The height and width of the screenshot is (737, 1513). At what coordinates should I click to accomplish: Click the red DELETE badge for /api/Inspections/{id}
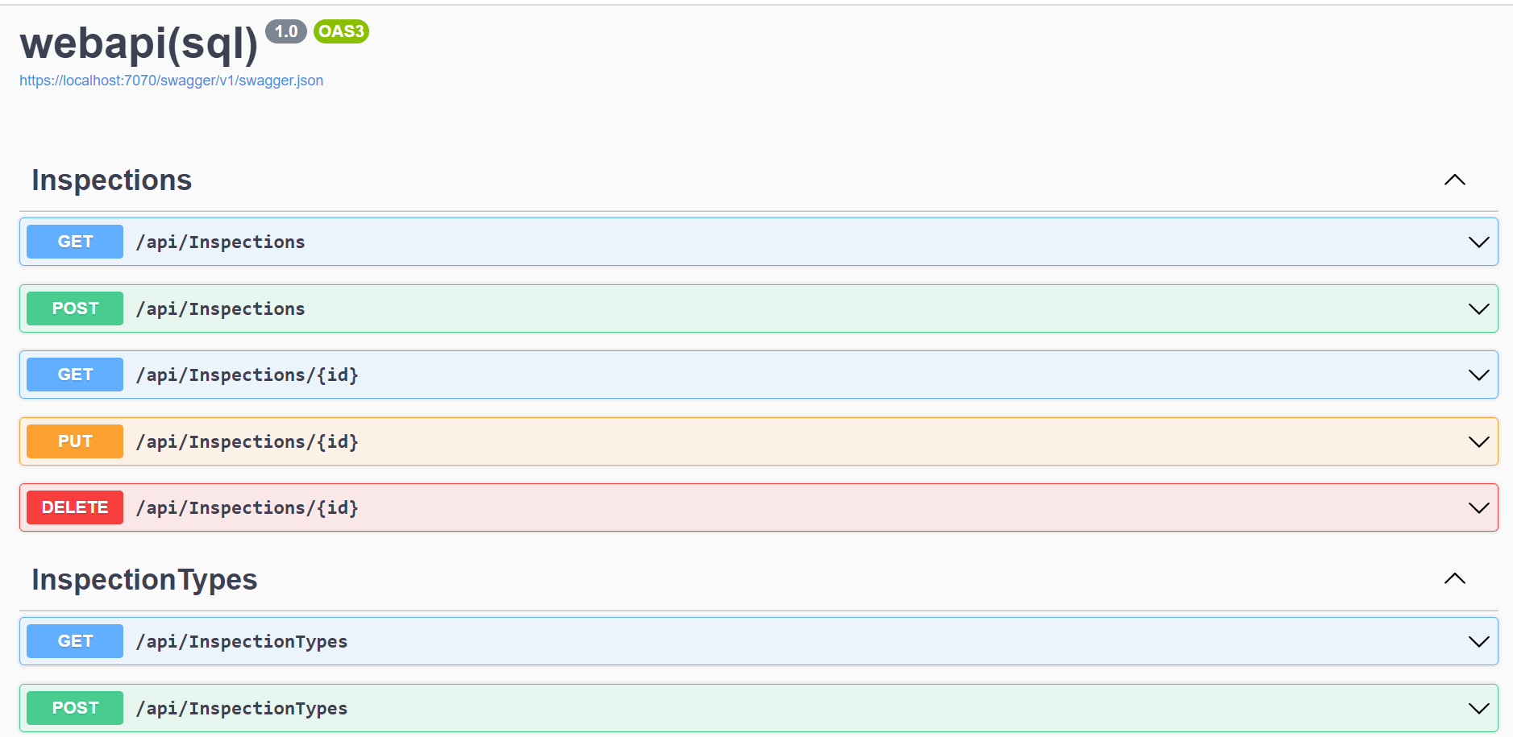point(74,507)
